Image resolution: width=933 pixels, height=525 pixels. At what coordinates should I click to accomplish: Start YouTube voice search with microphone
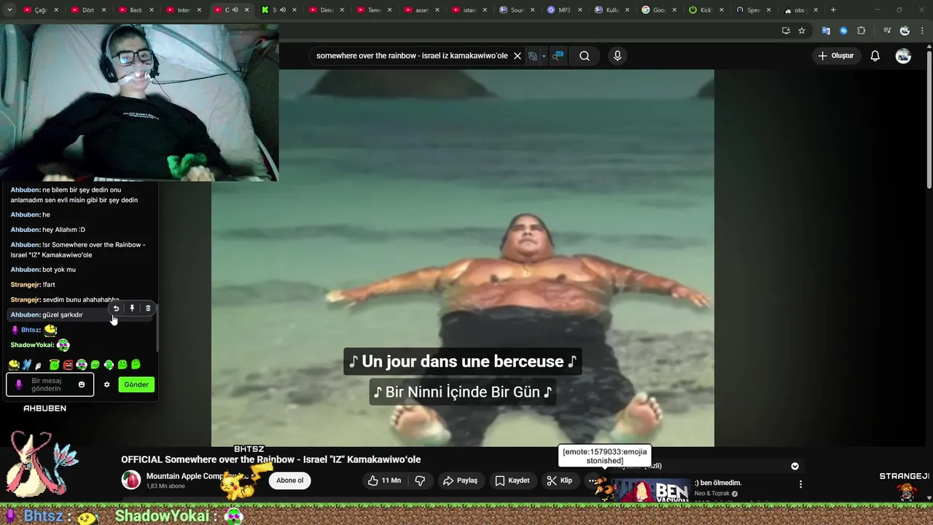(617, 55)
